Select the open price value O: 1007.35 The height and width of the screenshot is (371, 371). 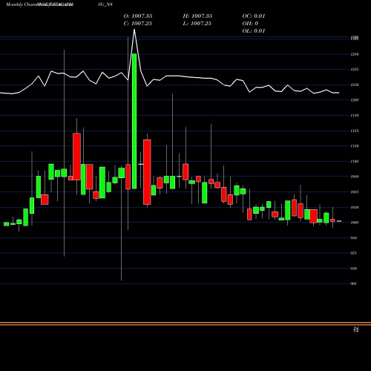coord(138,16)
